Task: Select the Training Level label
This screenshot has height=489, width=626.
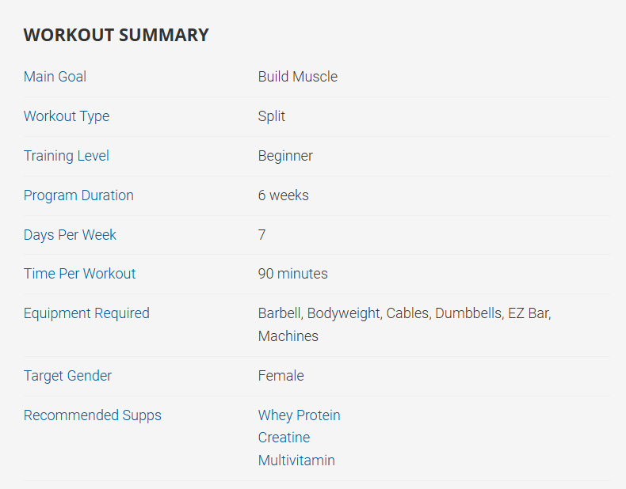Action: [x=67, y=156]
